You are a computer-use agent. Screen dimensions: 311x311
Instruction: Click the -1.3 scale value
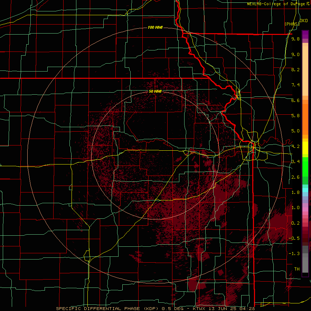click(x=294, y=254)
